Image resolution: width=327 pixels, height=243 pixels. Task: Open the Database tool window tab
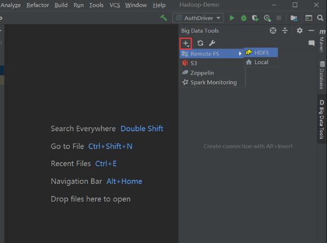click(322, 75)
